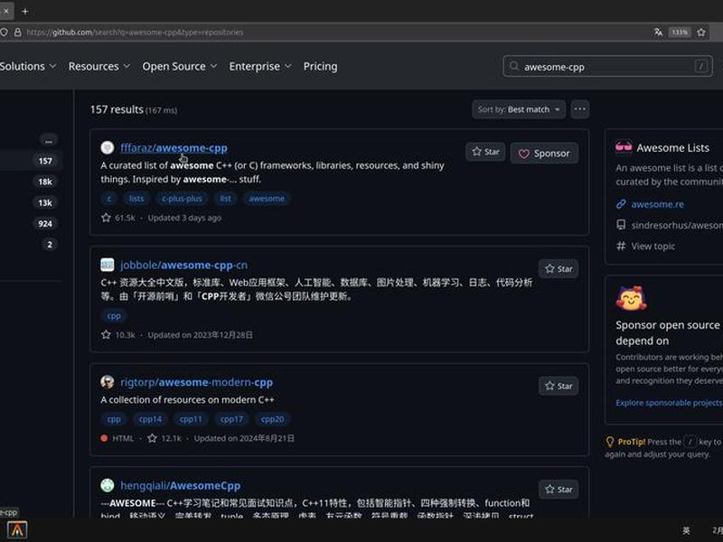Click the lock icon in the address bar
723x542 pixels.
pyautogui.click(x=17, y=33)
